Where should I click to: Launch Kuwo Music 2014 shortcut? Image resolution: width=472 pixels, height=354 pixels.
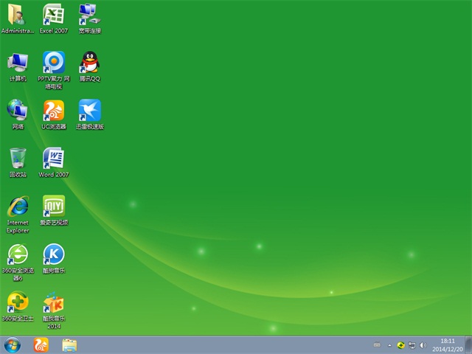coord(53,302)
